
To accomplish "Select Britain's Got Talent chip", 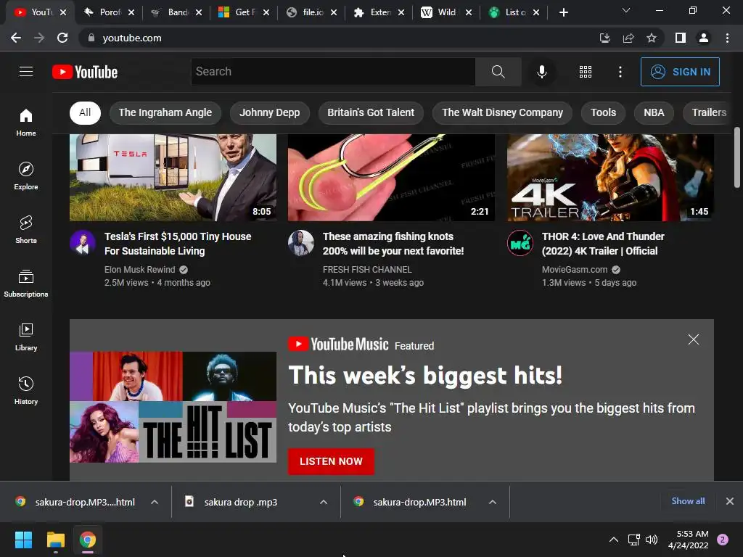I will (371, 112).
